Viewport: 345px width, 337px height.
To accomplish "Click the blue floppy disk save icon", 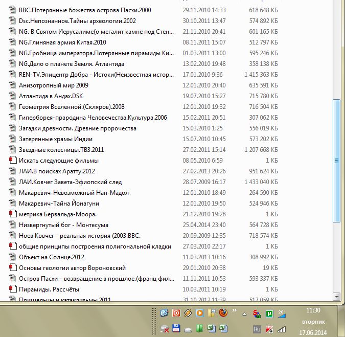I will pyautogui.click(x=176, y=328).
